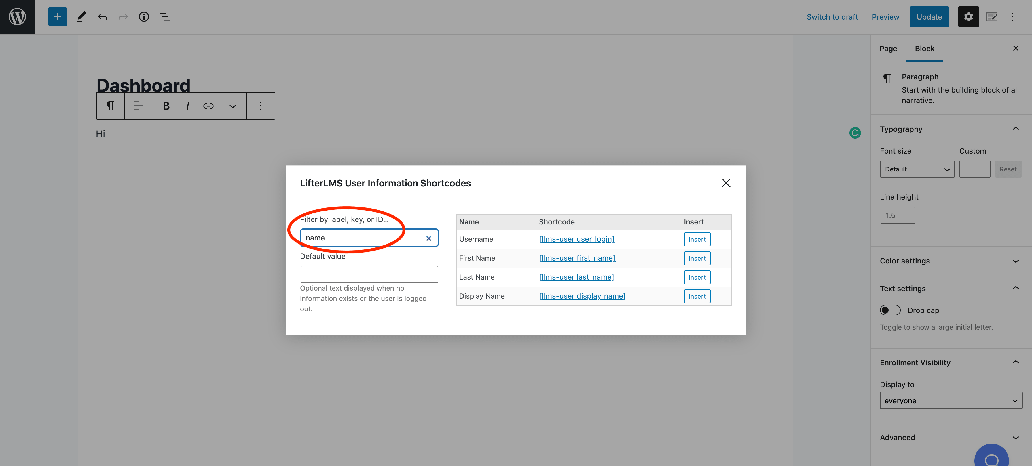Image resolution: width=1032 pixels, height=466 pixels.
Task: Open the gear settings sidebar
Action: (968, 17)
